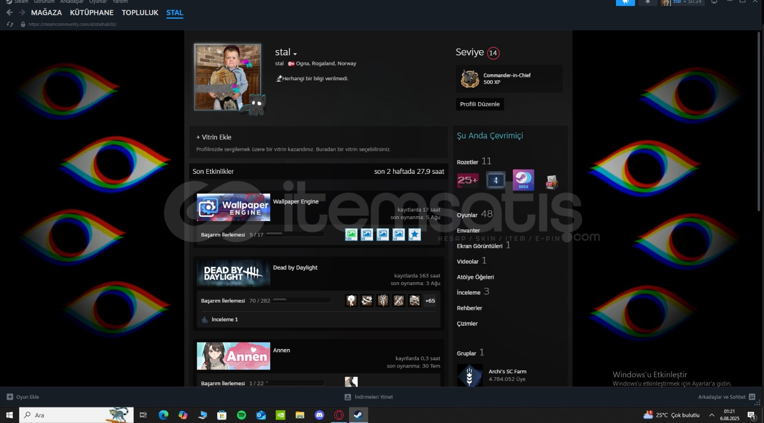Show the +65 more Dead by Daylight achievements
This screenshot has width=764, height=423.
430,301
